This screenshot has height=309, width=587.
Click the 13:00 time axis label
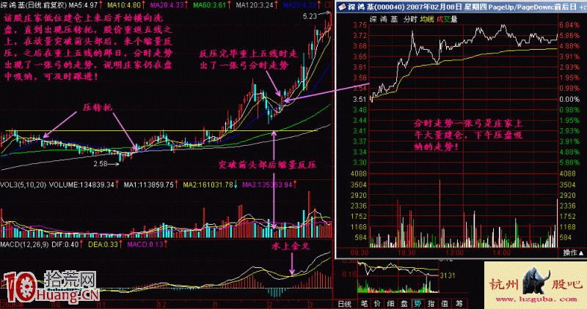[454, 253]
